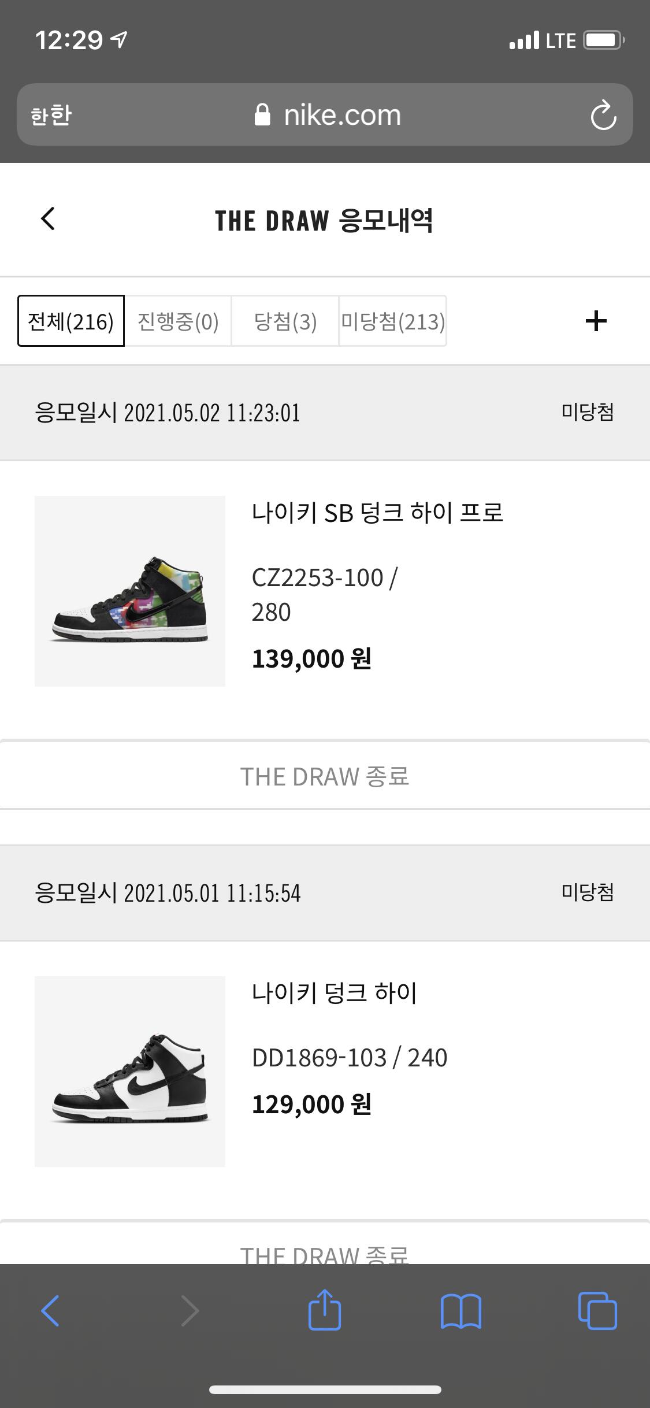The height and width of the screenshot is (1408, 650).
Task: Switch to the 미당첨(213) tab
Action: point(392,321)
